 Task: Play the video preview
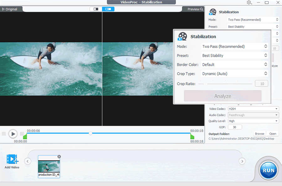[13, 134]
